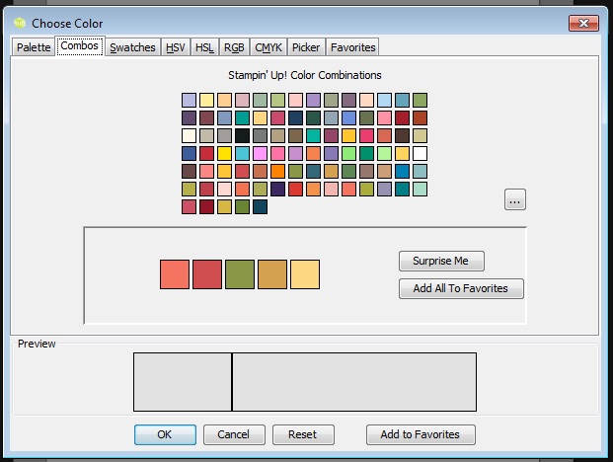Open the ellipsis (...) button beside the grid
The width and height of the screenshot is (613, 462).
514,199
